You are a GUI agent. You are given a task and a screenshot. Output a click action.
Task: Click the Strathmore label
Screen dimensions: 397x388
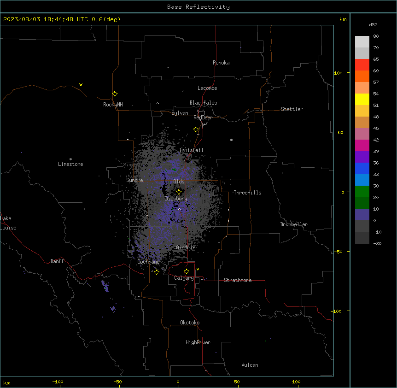(238, 280)
